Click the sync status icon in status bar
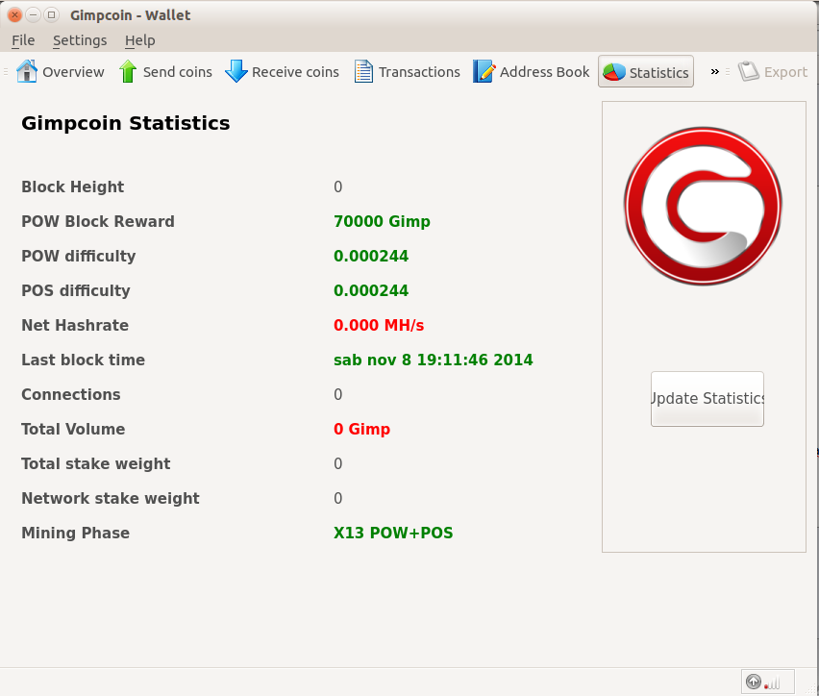 (754, 682)
